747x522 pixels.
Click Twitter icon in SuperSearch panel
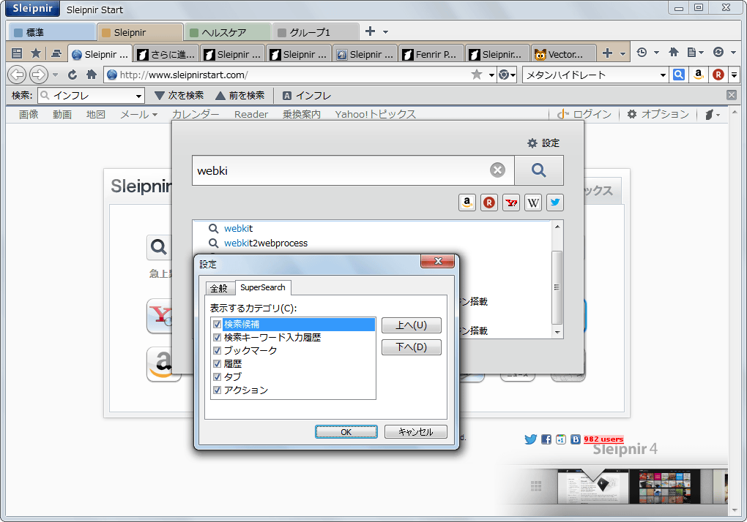555,203
